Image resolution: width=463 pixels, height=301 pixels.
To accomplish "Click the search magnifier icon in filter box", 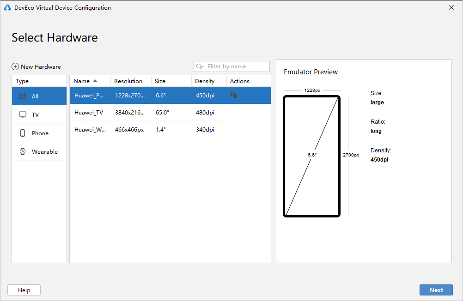I will point(200,66).
